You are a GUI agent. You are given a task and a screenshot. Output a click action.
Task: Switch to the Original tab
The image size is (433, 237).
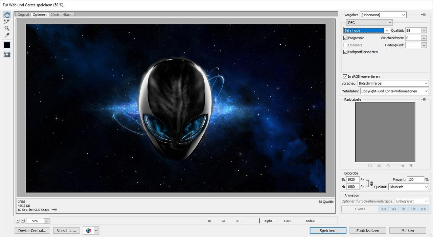tap(23, 15)
